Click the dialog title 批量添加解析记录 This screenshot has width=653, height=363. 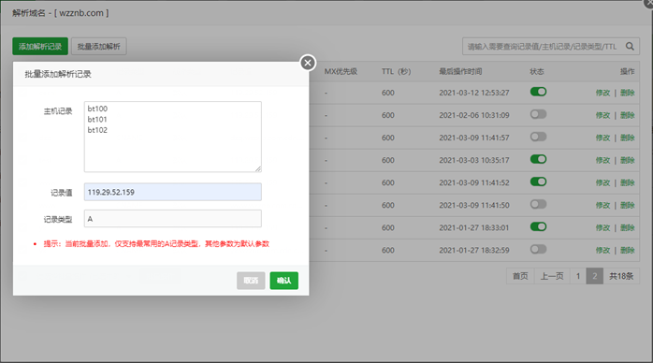58,74
